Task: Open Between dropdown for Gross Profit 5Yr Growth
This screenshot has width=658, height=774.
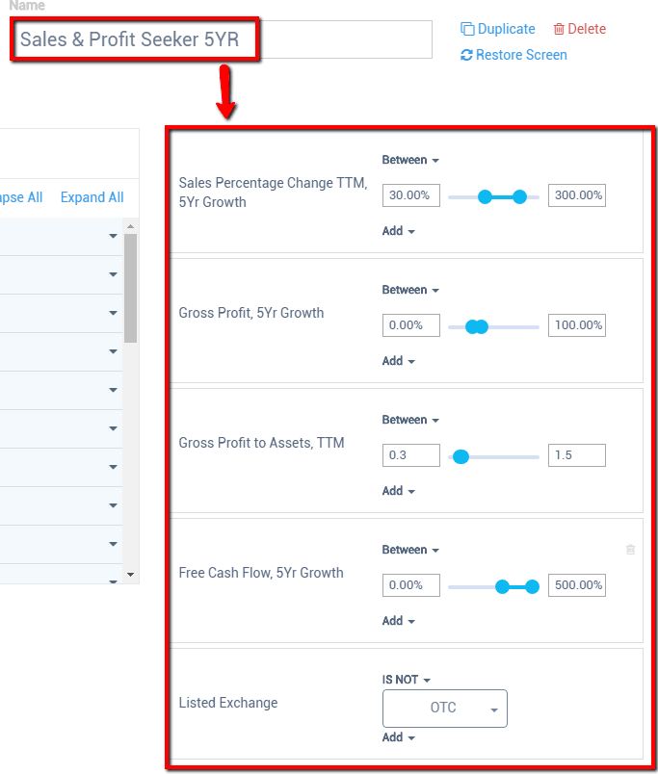Action: coord(410,290)
